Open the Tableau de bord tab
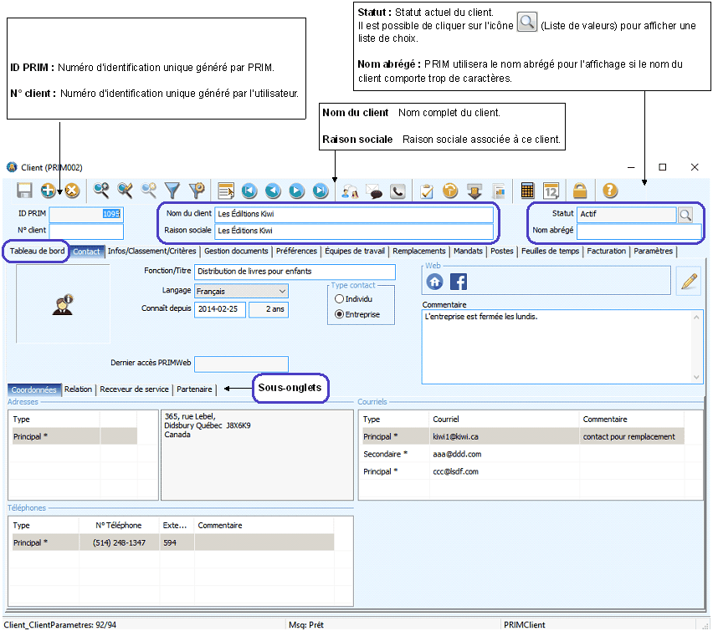 coord(37,251)
